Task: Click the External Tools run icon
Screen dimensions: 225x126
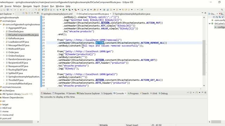Action: [76, 10]
